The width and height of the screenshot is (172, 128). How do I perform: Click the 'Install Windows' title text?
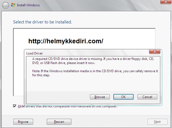(28, 5)
